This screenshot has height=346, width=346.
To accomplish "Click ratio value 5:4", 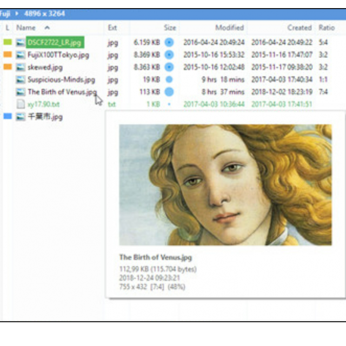I will [323, 42].
